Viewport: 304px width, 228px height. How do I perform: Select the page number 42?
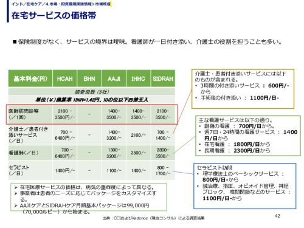(x=277, y=216)
